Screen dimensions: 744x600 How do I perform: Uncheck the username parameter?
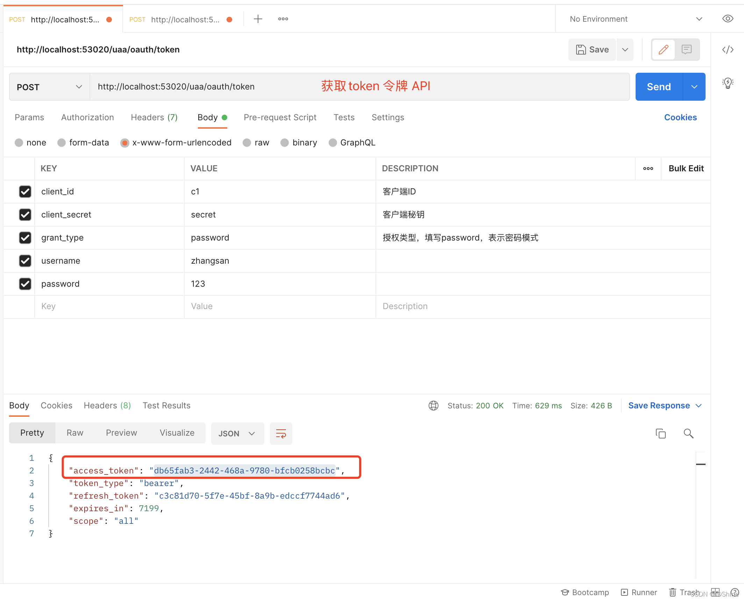click(x=25, y=261)
